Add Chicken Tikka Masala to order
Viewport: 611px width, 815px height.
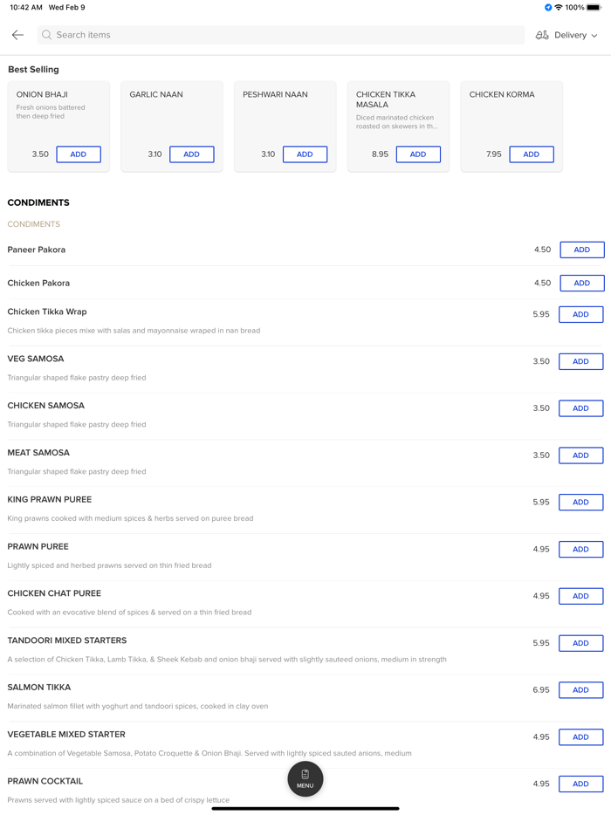418,154
